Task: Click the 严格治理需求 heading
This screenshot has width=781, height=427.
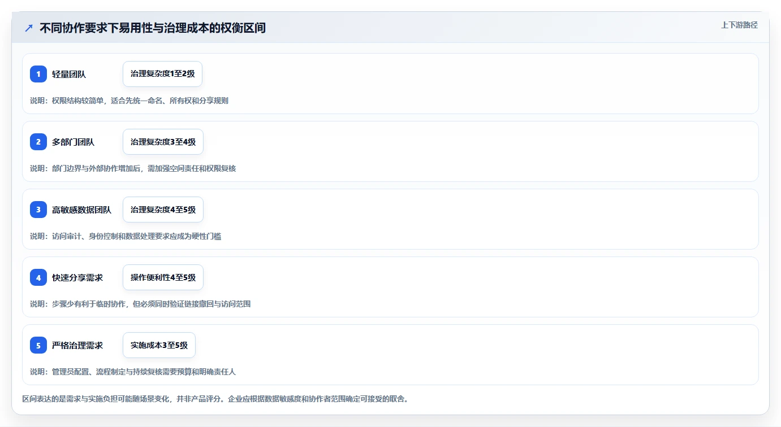Action: tap(77, 345)
